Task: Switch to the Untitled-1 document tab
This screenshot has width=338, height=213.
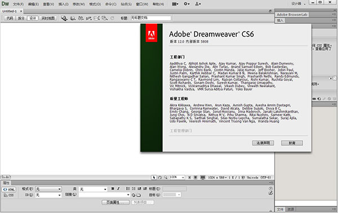Action: pos(10,11)
